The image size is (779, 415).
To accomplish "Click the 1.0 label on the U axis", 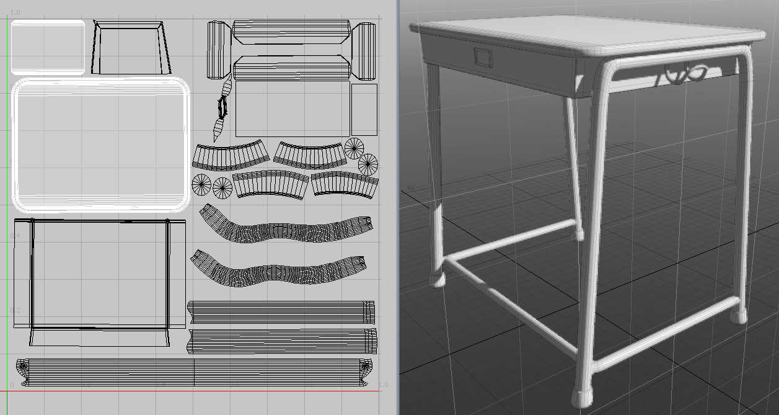I will tap(383, 385).
